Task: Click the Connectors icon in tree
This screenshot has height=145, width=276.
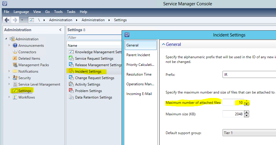Action: tap(15, 52)
